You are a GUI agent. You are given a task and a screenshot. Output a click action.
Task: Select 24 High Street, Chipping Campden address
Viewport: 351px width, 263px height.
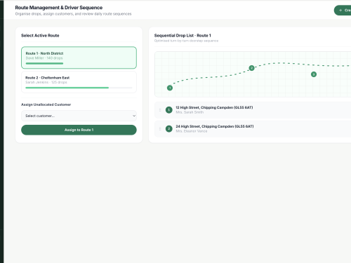tap(215, 126)
